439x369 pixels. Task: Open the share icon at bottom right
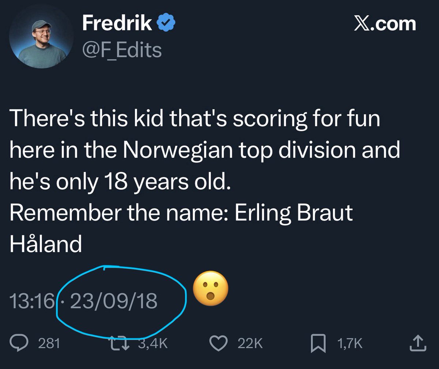(x=417, y=343)
